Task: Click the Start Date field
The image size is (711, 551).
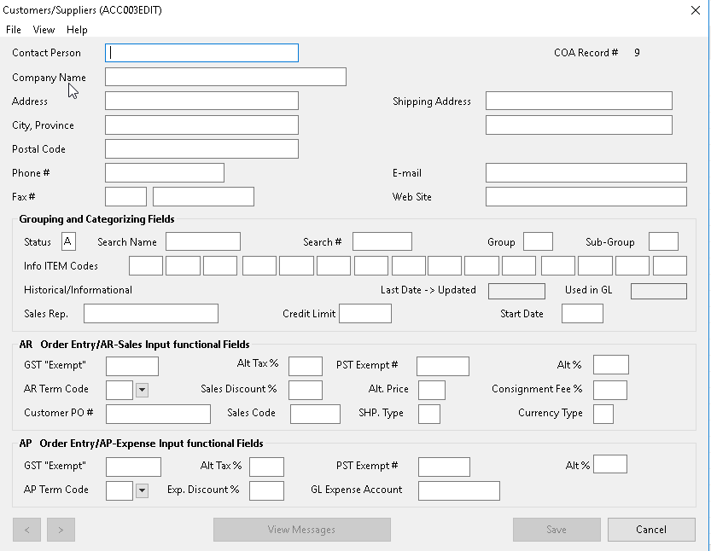Action: click(x=583, y=314)
